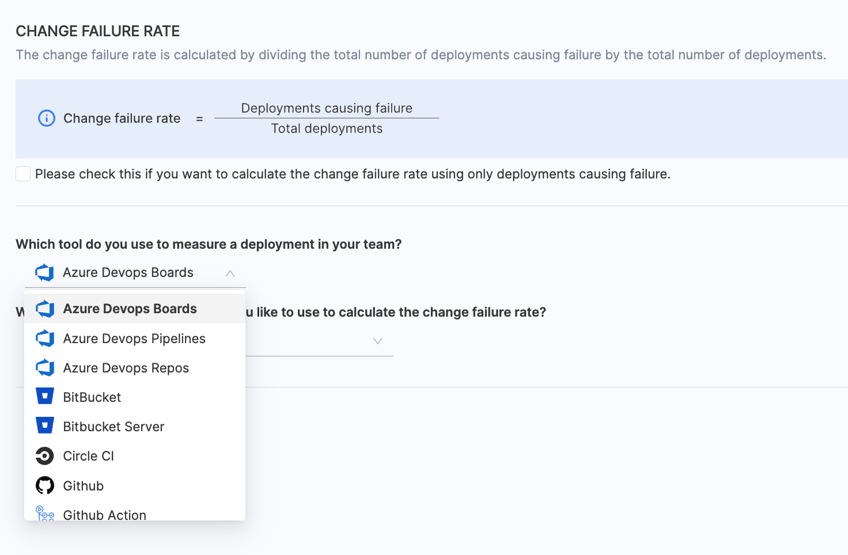Open the change failure rate calculation dropdown
The image size is (848, 555).
click(x=377, y=341)
